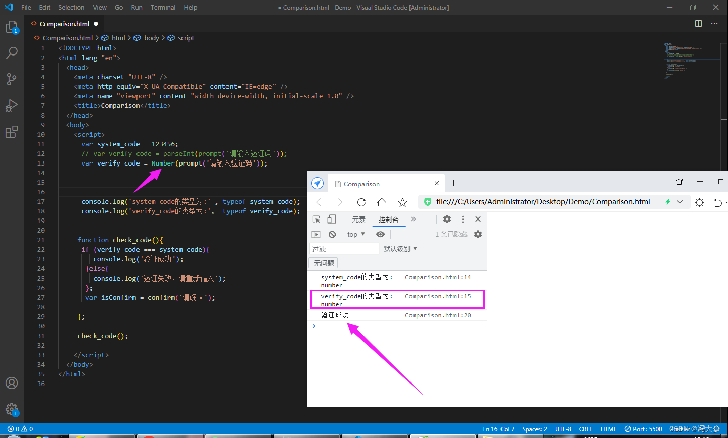728x438 pixels.
Task: Click the browser address bar URL
Action: pos(543,202)
